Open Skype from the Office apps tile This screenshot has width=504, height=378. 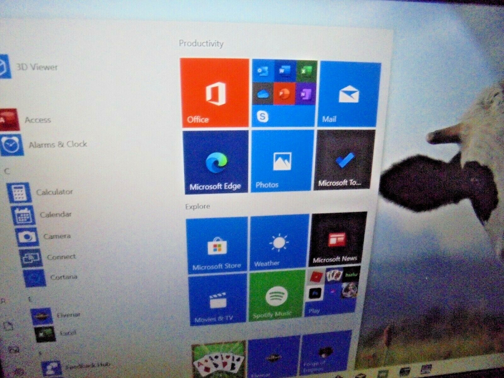[262, 117]
